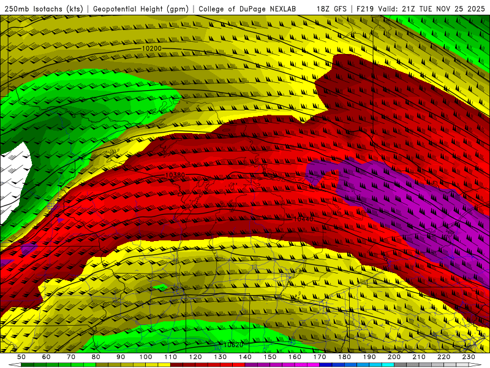Click the '250mb Isotachs (kts)' title text
The image size is (490, 368).
43,9
